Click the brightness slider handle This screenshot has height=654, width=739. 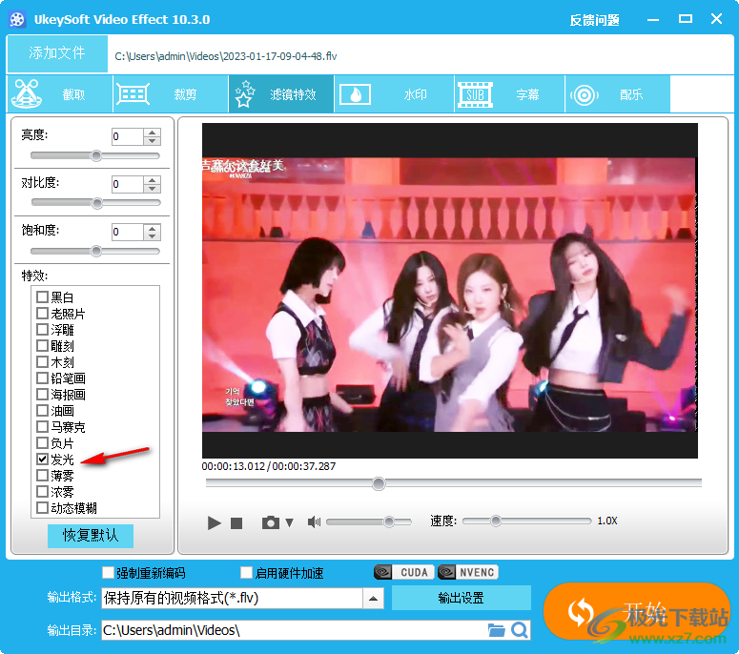click(x=96, y=156)
